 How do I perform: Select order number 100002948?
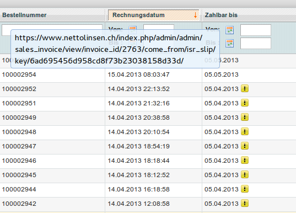pos(19,132)
